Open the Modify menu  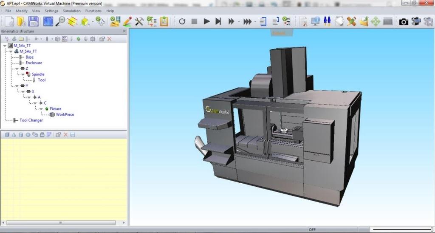pyautogui.click(x=22, y=11)
